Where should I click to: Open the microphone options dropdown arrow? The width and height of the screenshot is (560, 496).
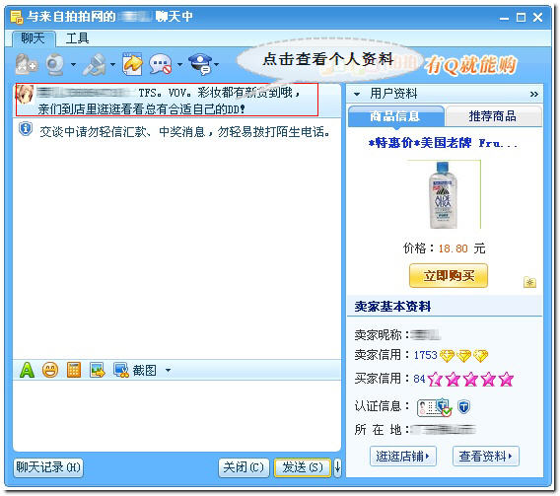[112, 65]
